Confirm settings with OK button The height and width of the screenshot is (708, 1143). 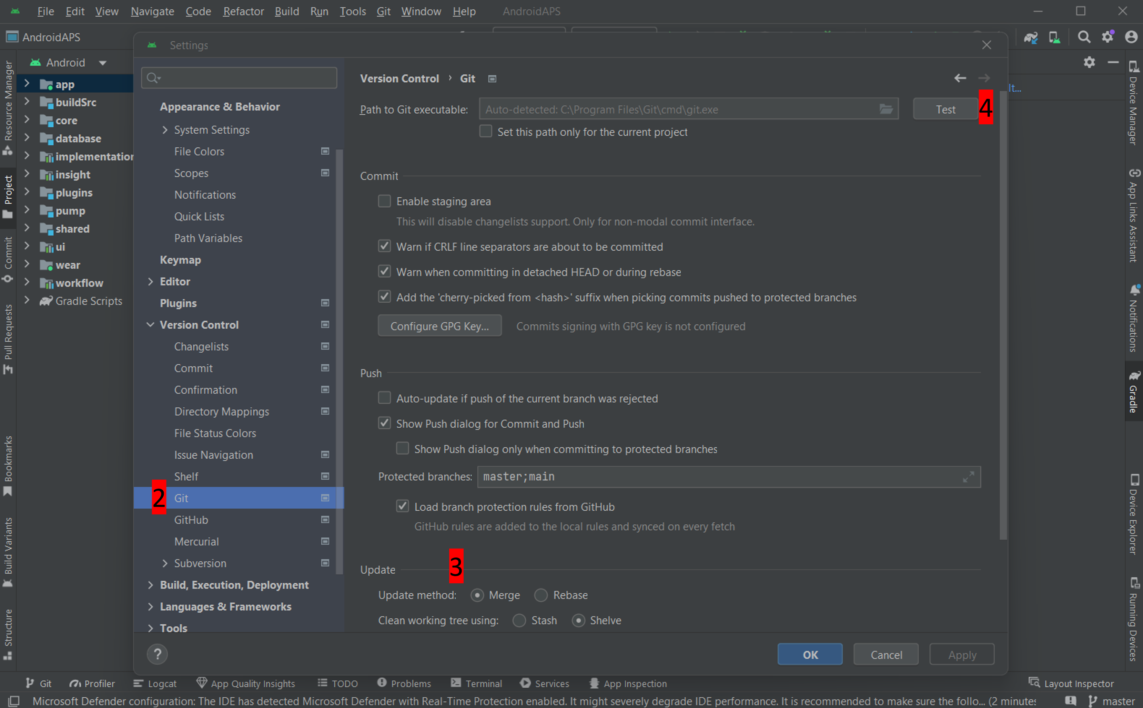pos(810,655)
